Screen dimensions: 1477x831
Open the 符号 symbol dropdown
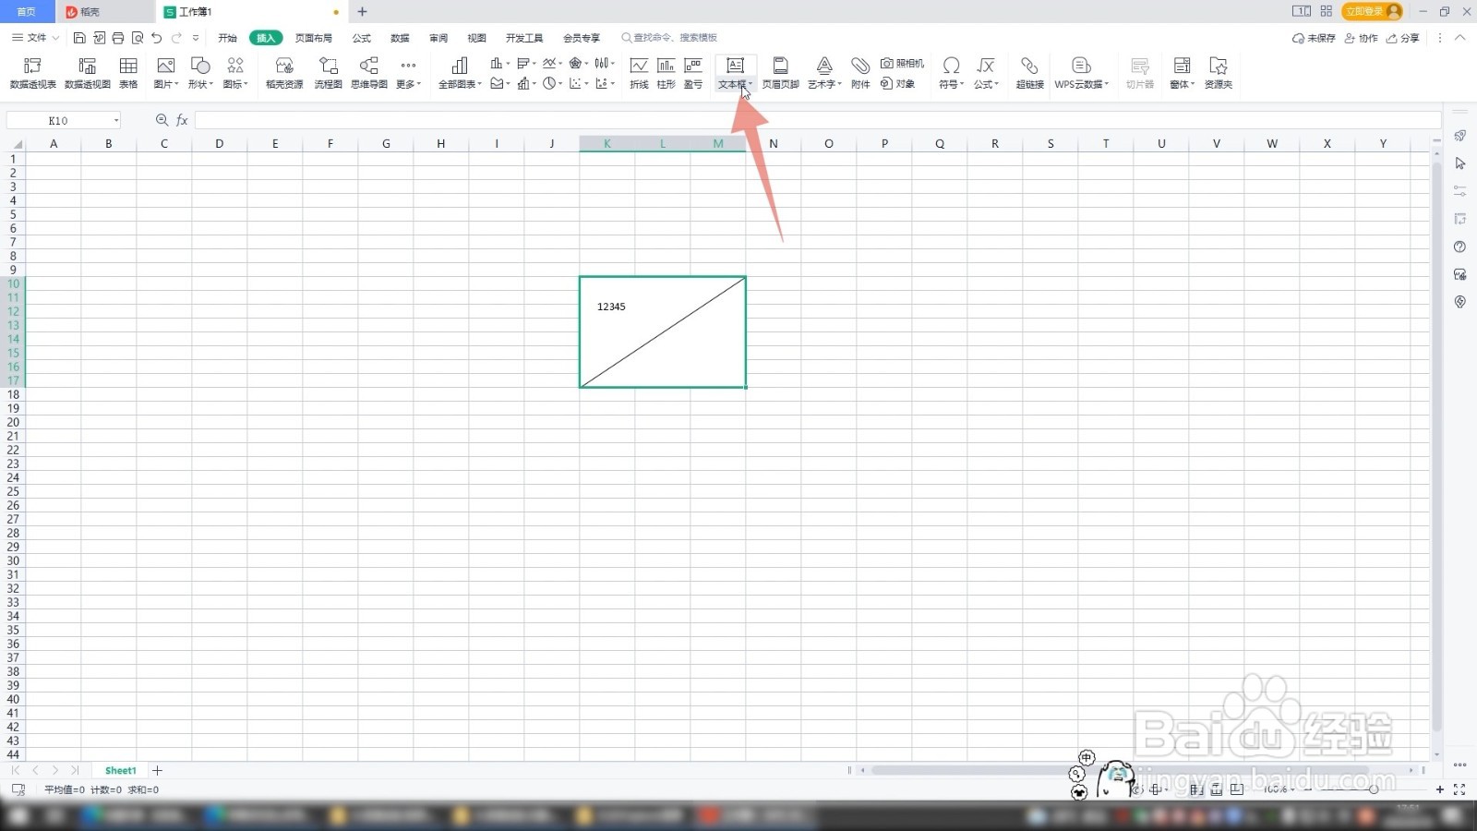click(x=951, y=73)
